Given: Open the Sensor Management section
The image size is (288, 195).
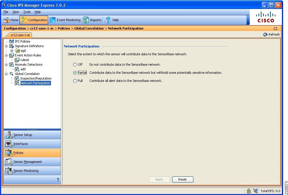Looking at the screenshot, I should [x=32, y=162].
